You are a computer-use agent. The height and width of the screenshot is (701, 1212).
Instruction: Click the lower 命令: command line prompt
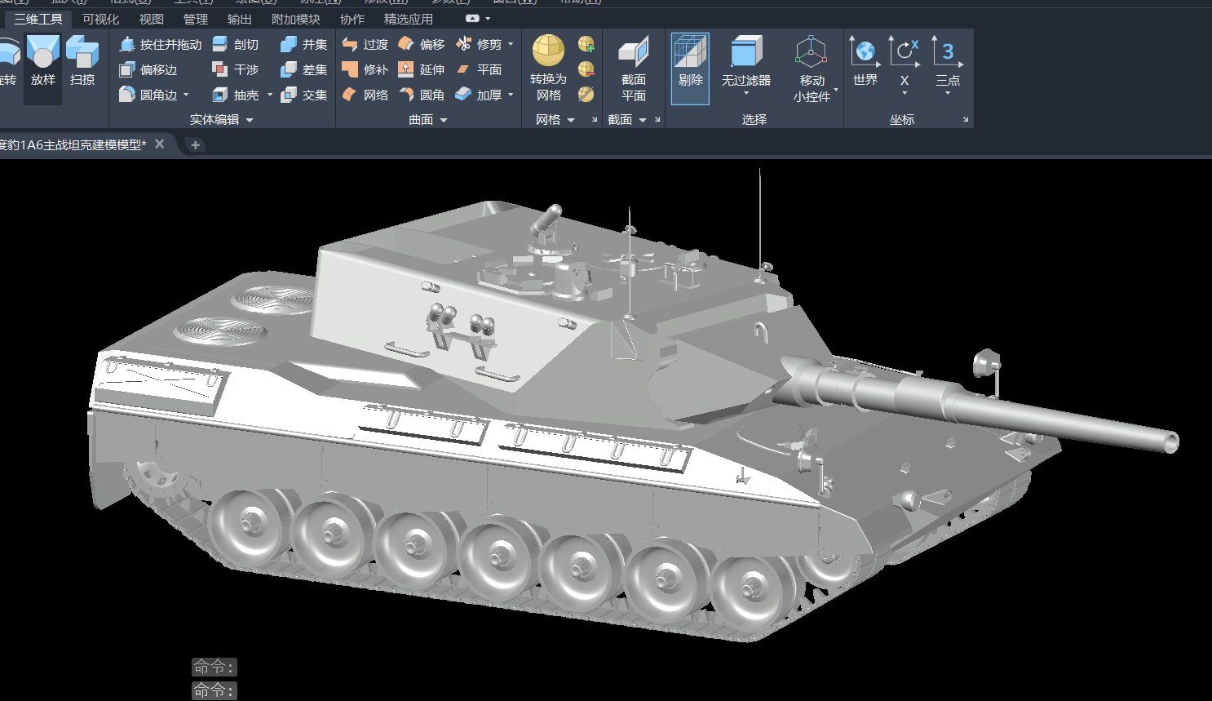point(215,690)
